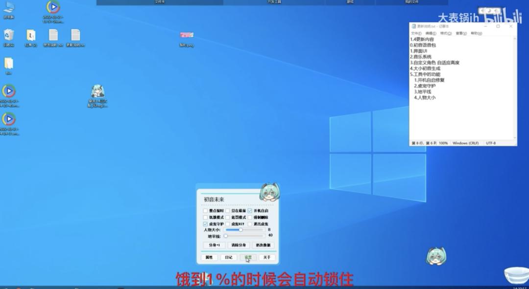Viewport: 529px width, 289px height.
Task: Open the 设置 tab button
Action: (248, 257)
